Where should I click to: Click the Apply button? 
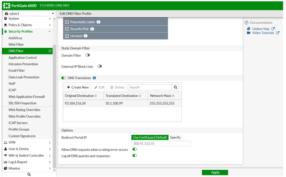pyautogui.click(x=215, y=172)
